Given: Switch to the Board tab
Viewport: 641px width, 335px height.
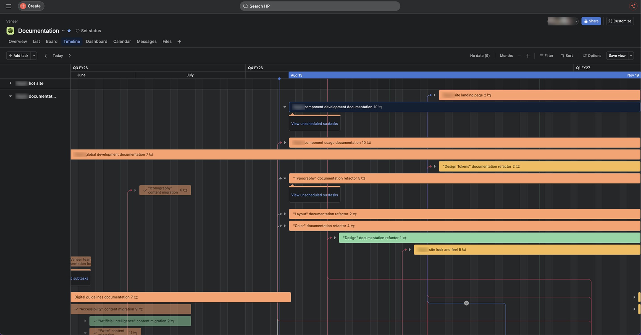Looking at the screenshot, I should click(52, 41).
